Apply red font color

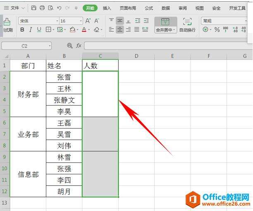(x=84, y=30)
